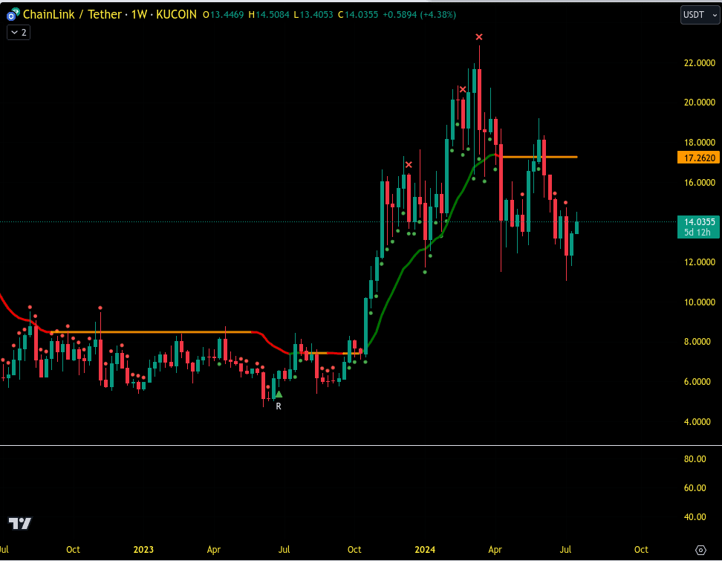Open the USDT currency dropdown
The image size is (722, 561).
click(x=700, y=15)
